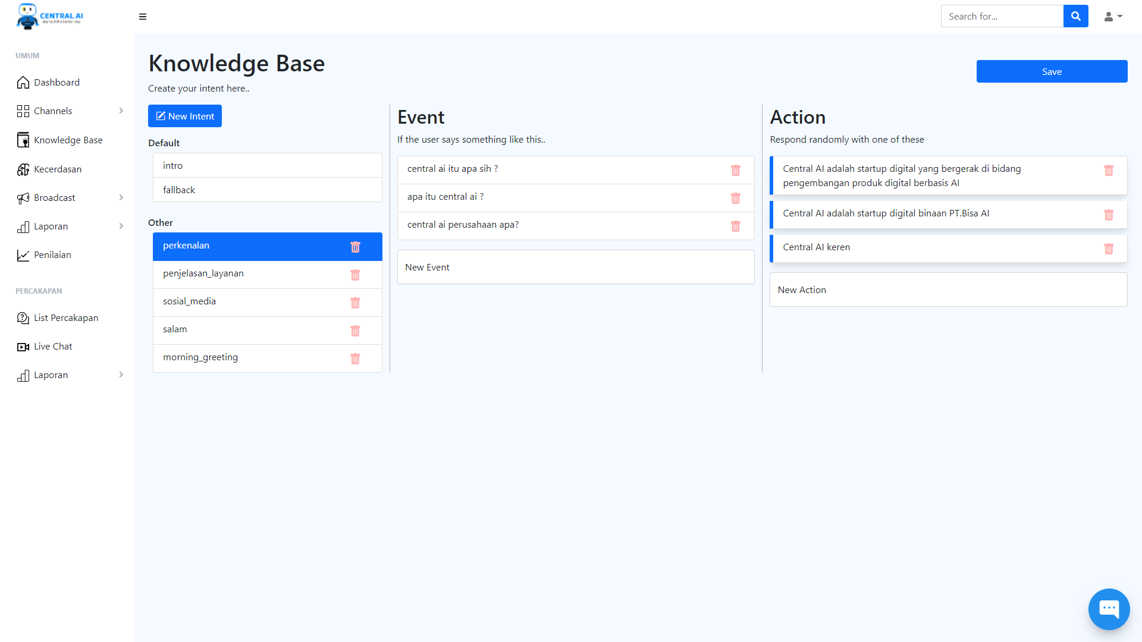Expand Laporan chevron under Percakapan
This screenshot has width=1142, height=642.
pos(121,375)
